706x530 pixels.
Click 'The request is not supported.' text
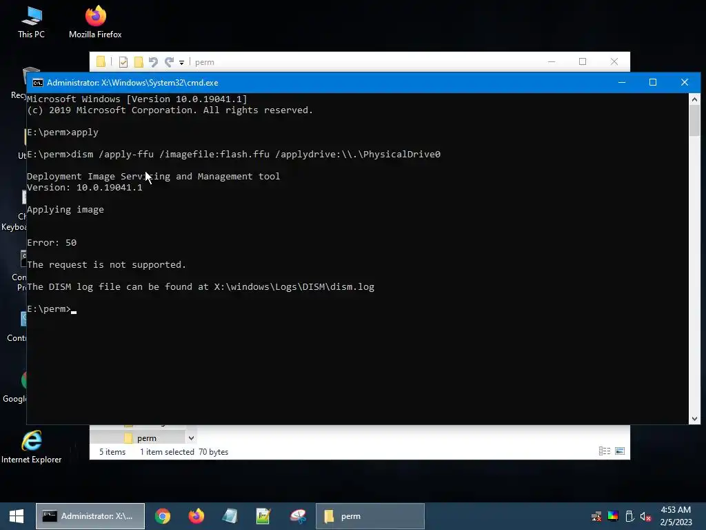(107, 265)
